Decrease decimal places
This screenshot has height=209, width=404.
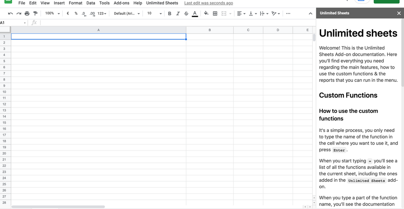[84, 14]
